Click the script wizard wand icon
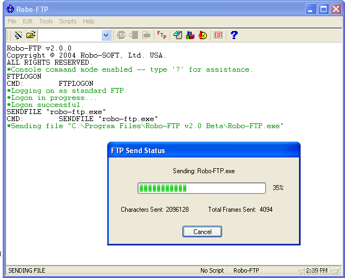This screenshot has height=278, width=345. [18, 35]
